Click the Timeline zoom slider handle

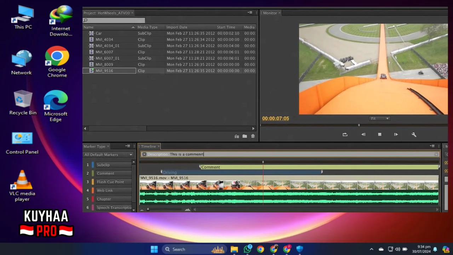coord(148,210)
